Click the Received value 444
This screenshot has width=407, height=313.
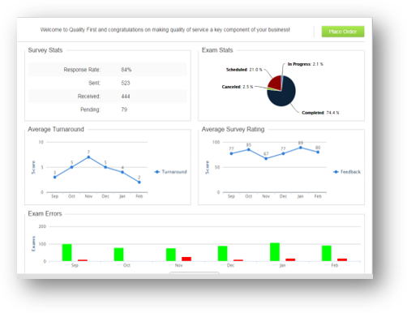[126, 96]
